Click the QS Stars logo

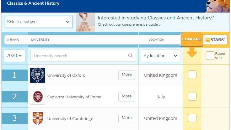coord(216,39)
